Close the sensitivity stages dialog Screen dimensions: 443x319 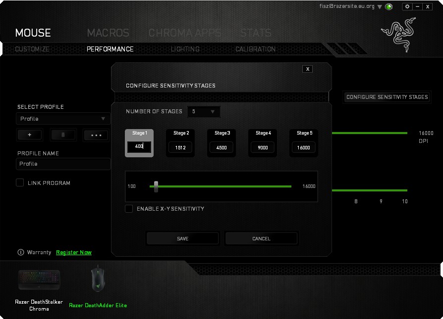pyautogui.click(x=308, y=69)
